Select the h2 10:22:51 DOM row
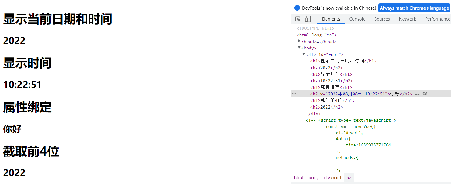The height and width of the screenshot is (184, 451). click(x=331, y=81)
